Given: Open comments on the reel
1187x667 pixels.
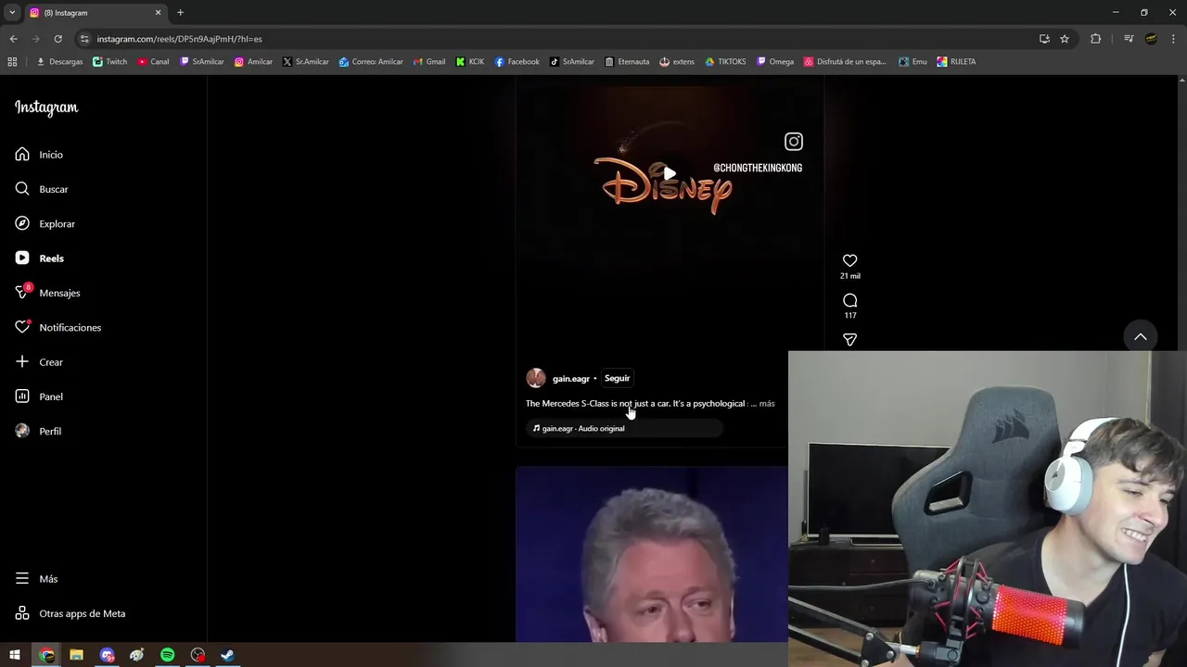Looking at the screenshot, I should click(x=849, y=300).
